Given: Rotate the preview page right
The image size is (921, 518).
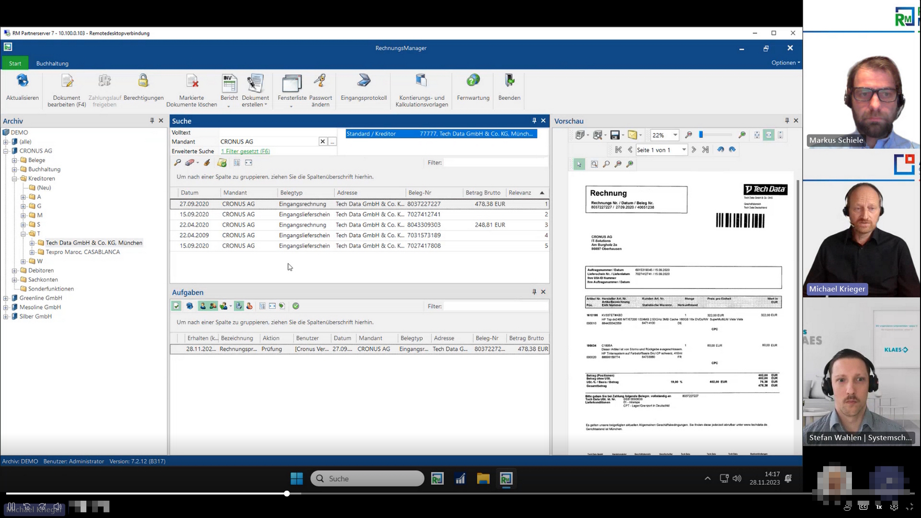Looking at the screenshot, I should (732, 149).
